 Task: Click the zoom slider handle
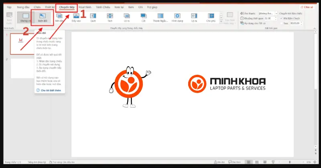(x=290, y=162)
